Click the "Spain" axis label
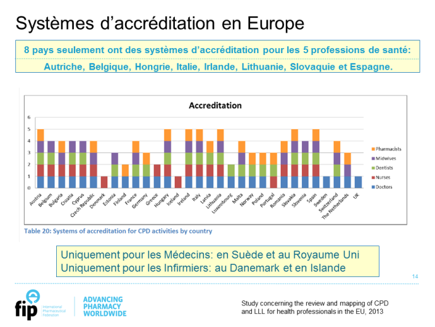The image size is (435, 327). tap(312, 197)
